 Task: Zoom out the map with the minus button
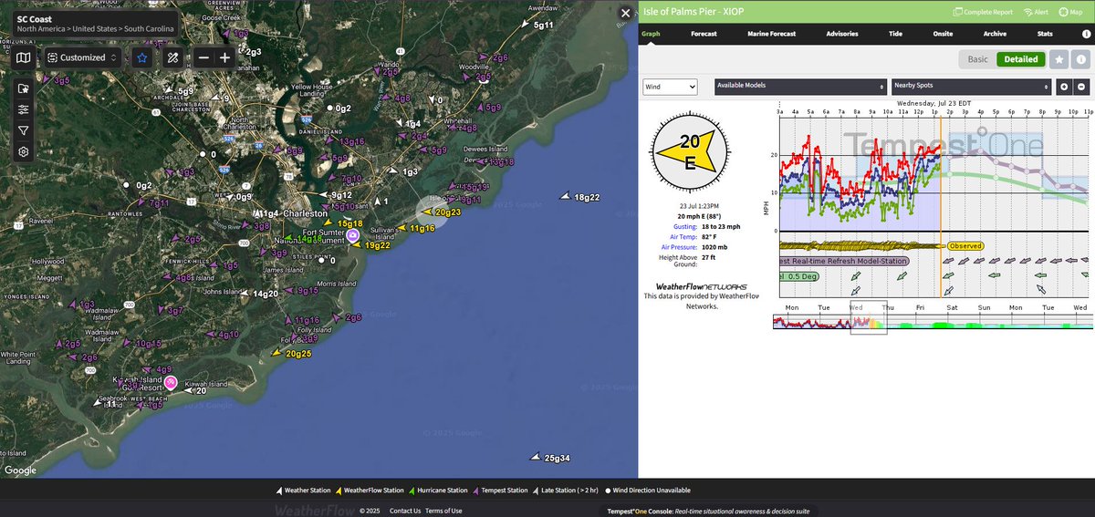pos(203,57)
